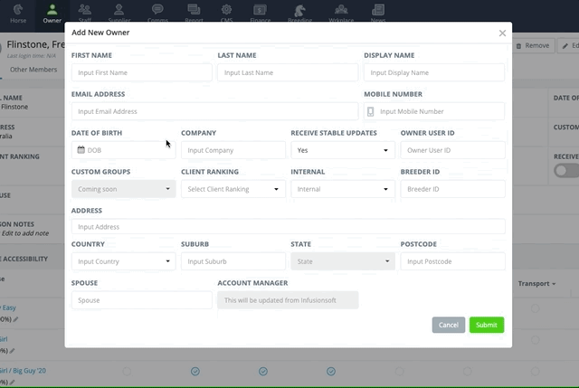Screen dimensions: 579x388
Task: Click the Cancel button
Action: pyautogui.click(x=448, y=325)
